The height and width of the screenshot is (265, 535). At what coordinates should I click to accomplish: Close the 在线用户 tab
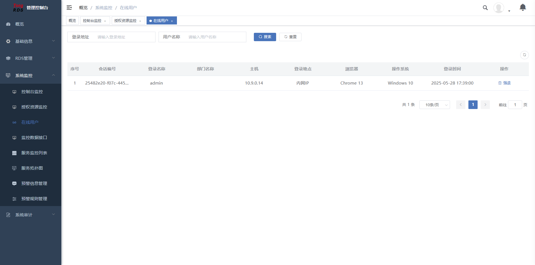pyautogui.click(x=172, y=21)
